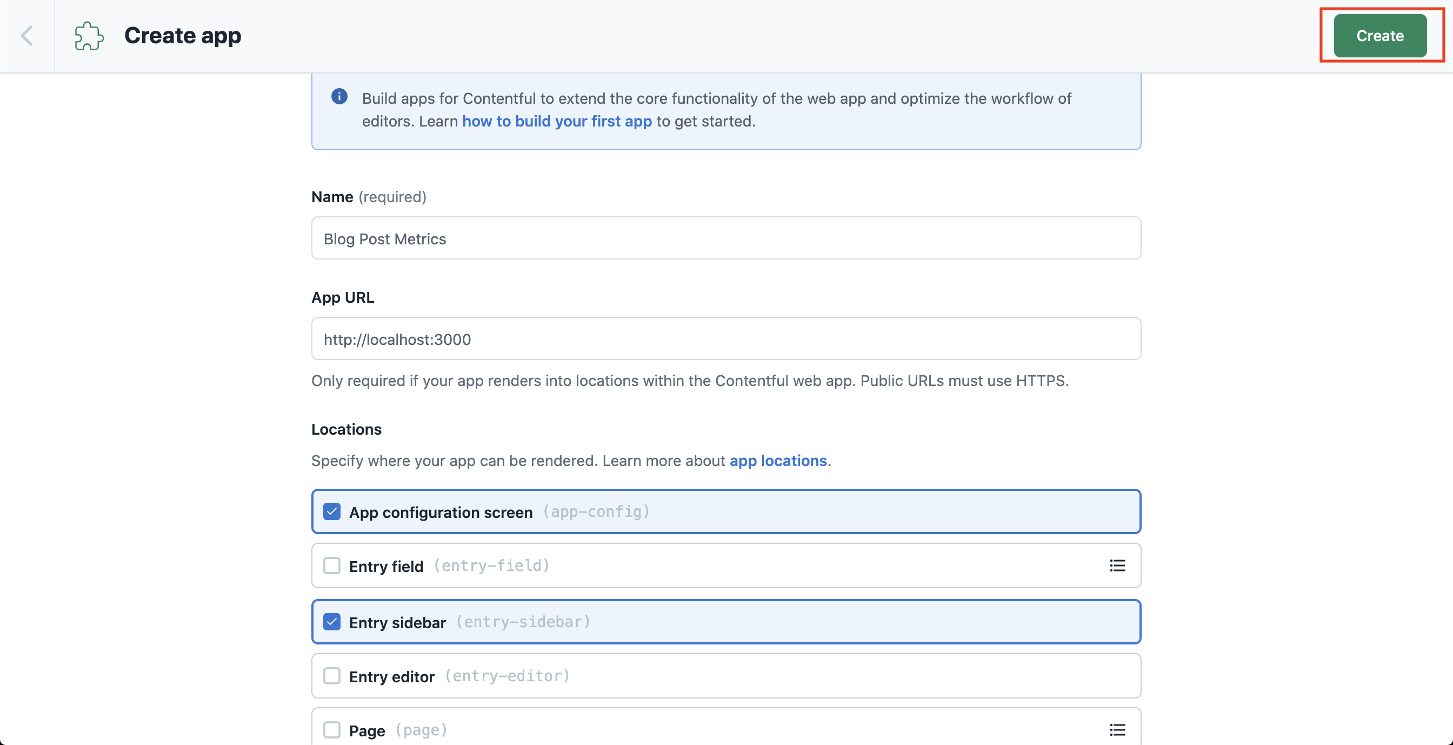Click the 'Name (required)' label
Screen dimensions: 1453x745
pos(369,197)
